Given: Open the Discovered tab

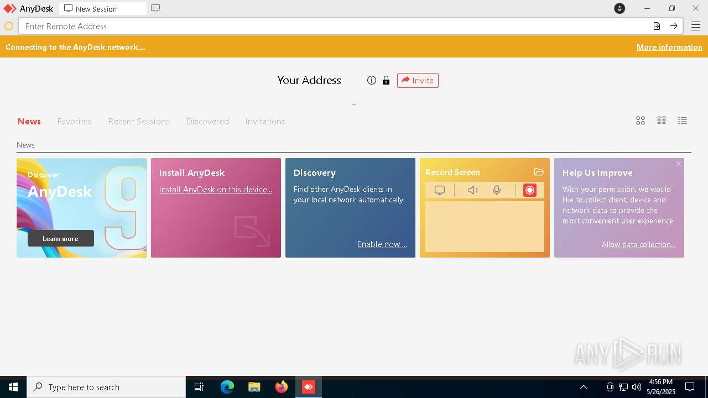Looking at the screenshot, I should (207, 121).
